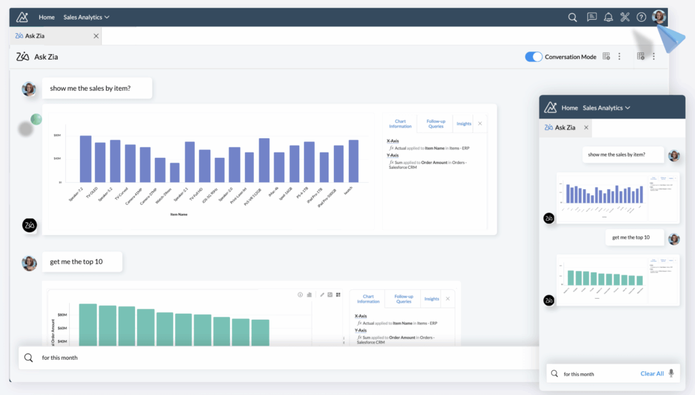Click the info icon above the green chart

click(300, 295)
